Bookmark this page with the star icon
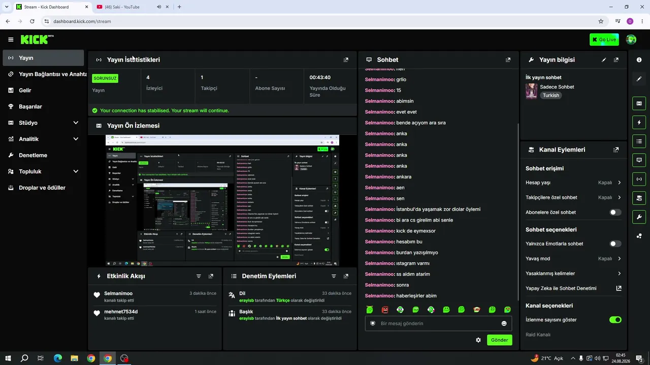Viewport: 650px width, 365px height. 601,21
